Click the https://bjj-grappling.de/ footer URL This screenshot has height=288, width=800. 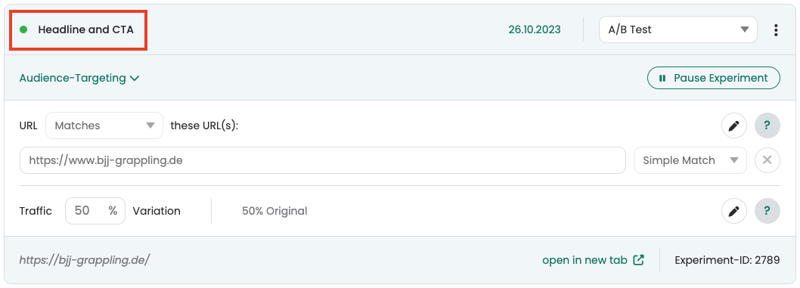pyautogui.click(x=85, y=260)
